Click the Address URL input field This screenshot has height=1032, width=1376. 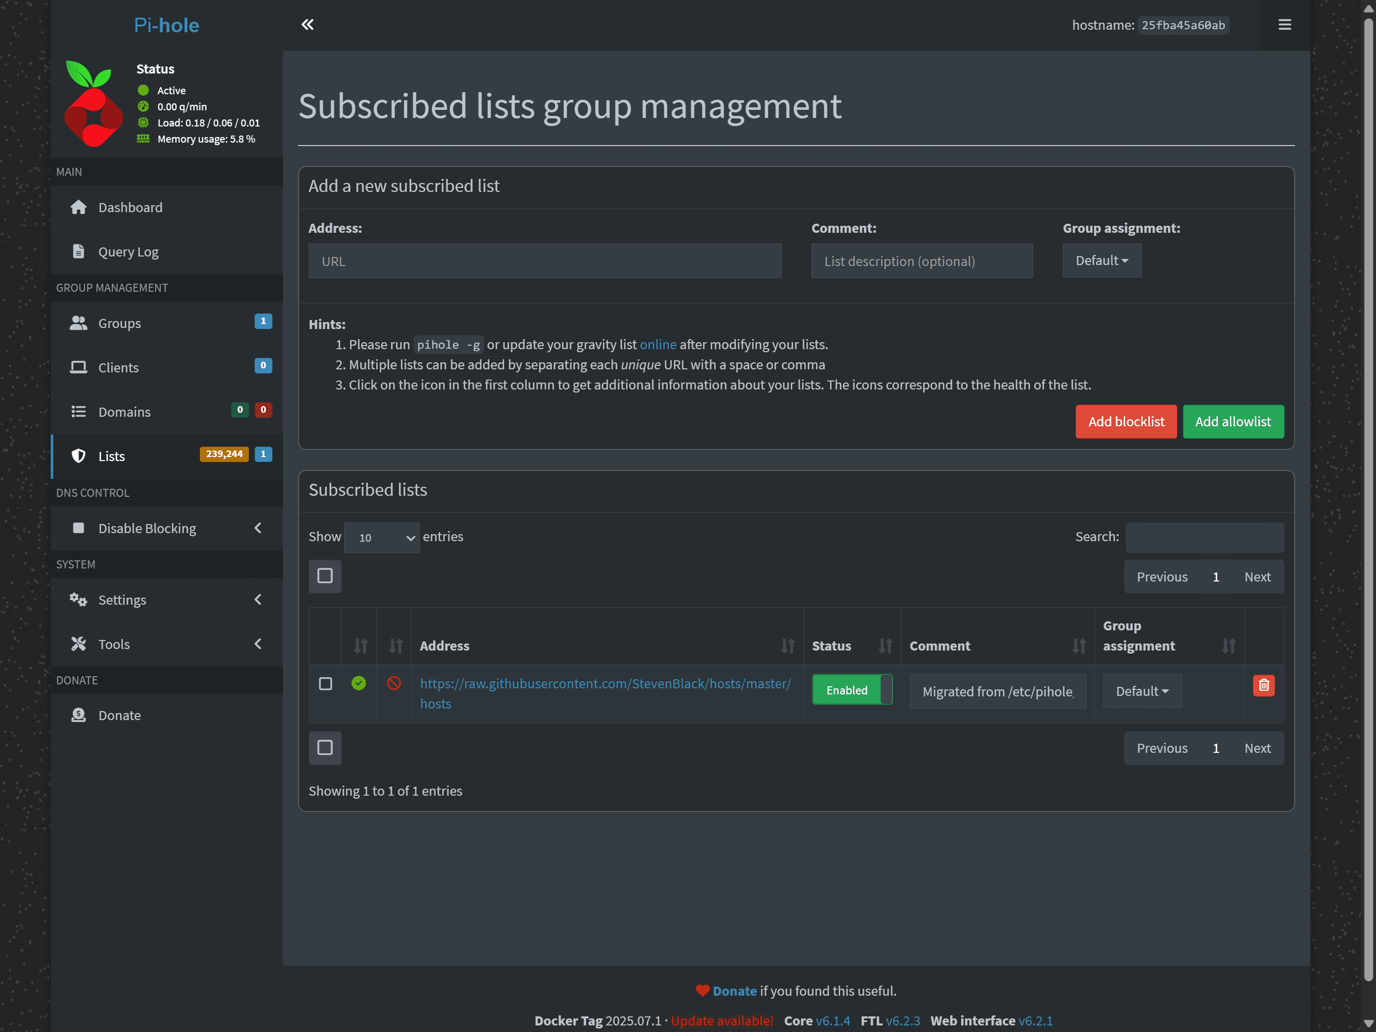point(544,261)
